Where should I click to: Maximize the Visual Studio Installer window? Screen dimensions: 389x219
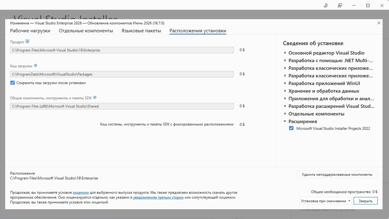(368, 5)
